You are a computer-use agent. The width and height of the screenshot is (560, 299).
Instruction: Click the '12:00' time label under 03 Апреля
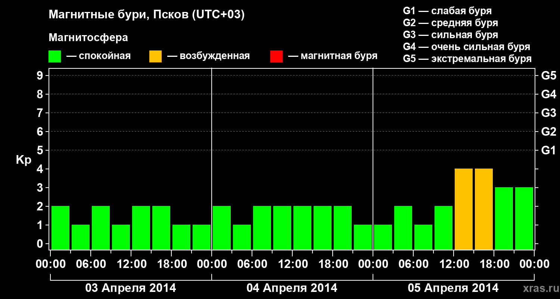pos(131,264)
